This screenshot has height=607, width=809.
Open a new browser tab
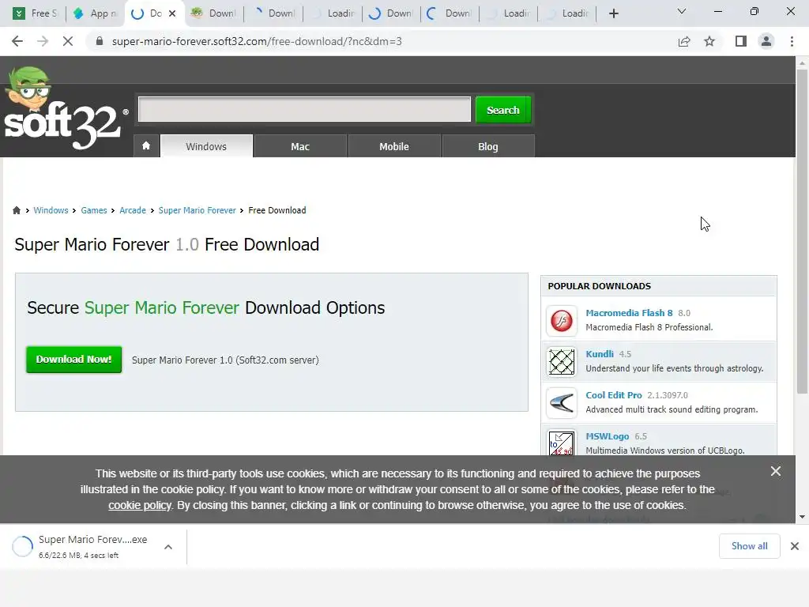click(x=613, y=13)
